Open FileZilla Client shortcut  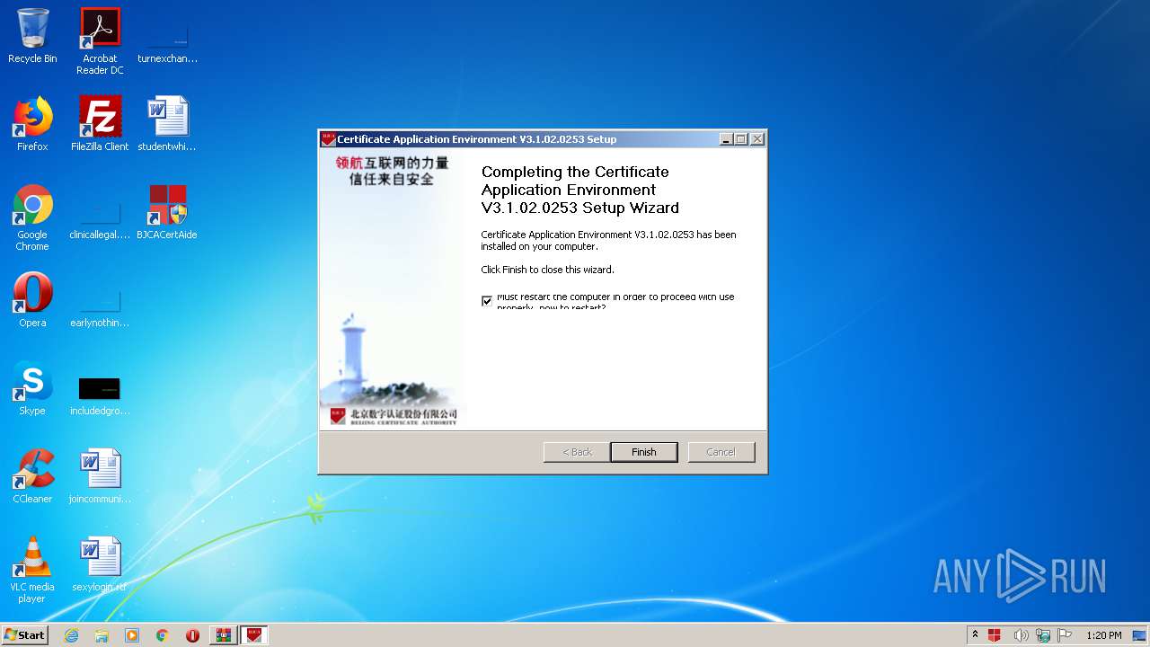click(100, 124)
